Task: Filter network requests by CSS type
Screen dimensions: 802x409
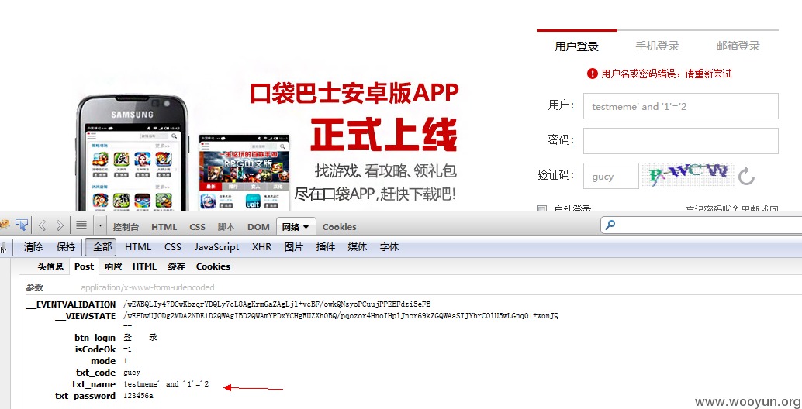Action: [173, 247]
